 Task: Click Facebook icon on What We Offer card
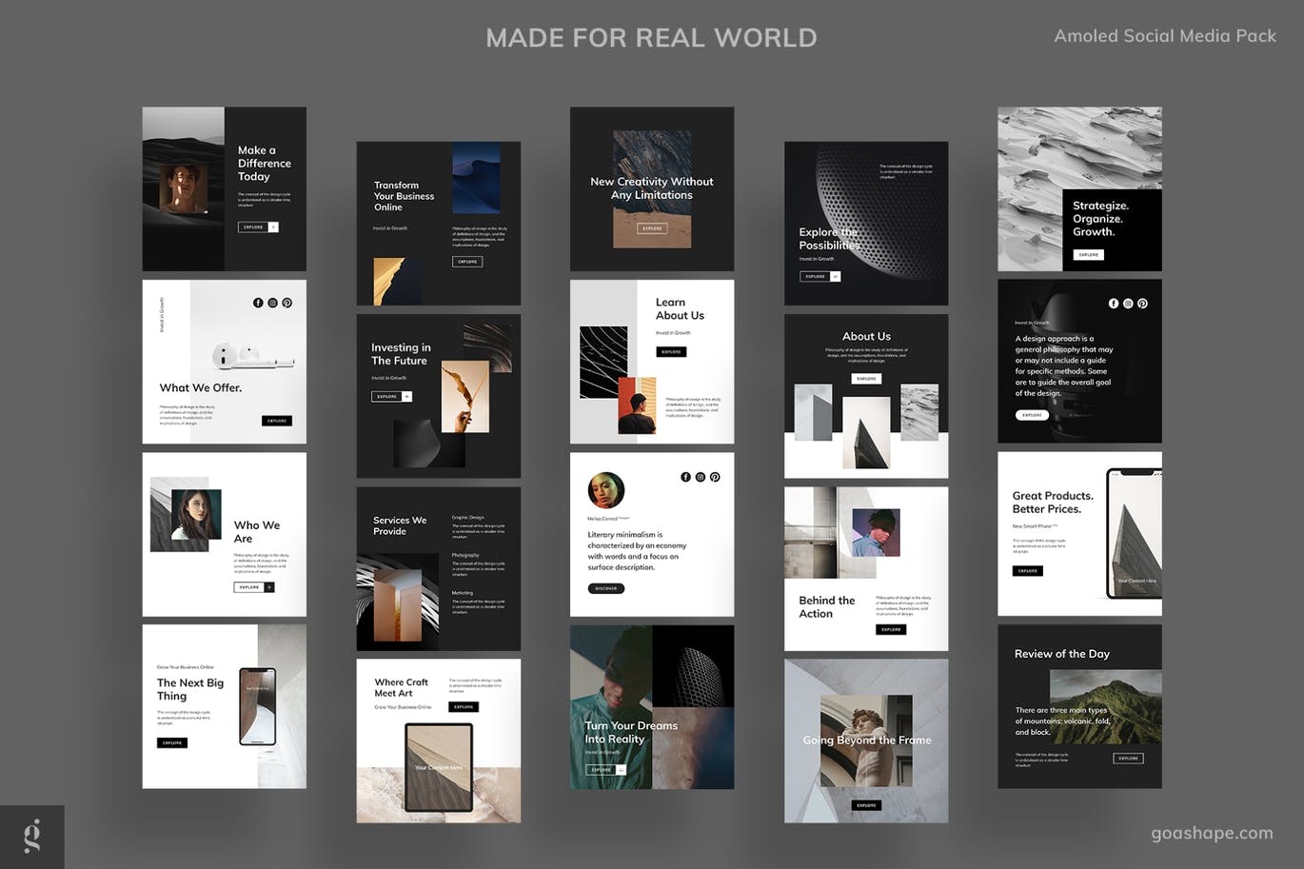coord(258,303)
